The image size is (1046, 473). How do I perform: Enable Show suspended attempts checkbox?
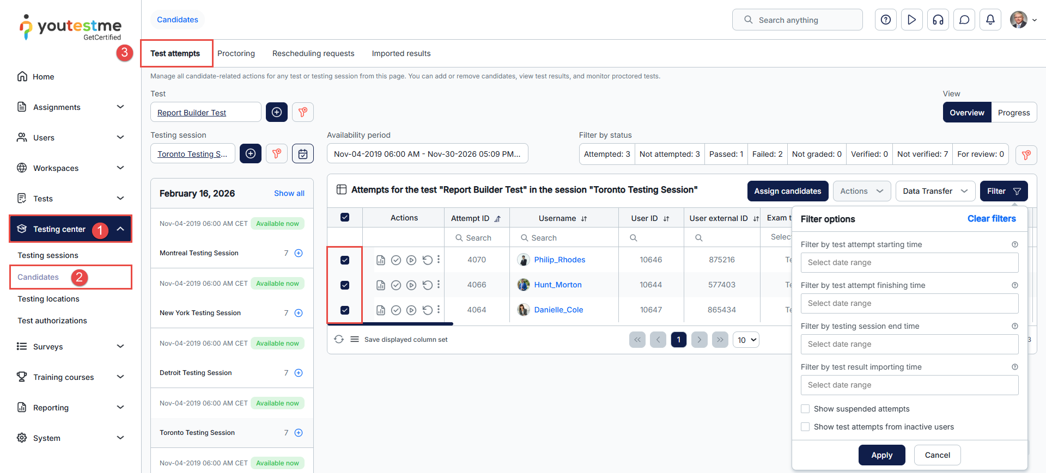[805, 409]
